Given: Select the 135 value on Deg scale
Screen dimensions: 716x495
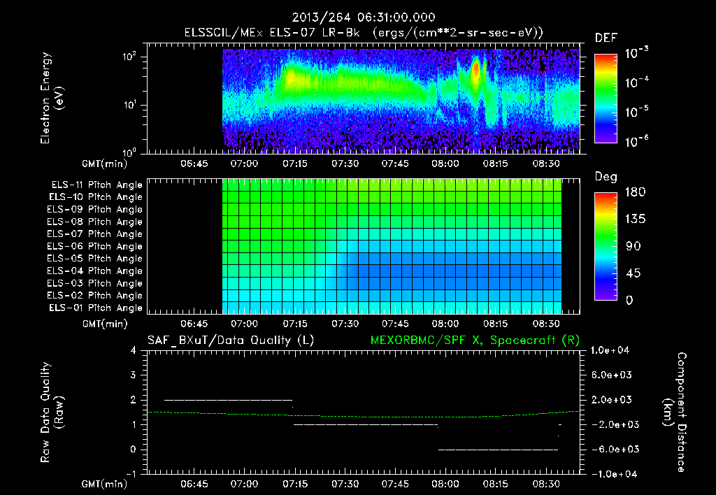Looking at the screenshot, I should pos(636,219).
